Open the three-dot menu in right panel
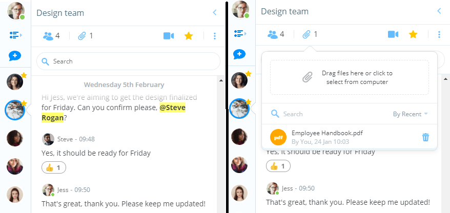Viewport: 450px width, 213px height. click(439, 34)
